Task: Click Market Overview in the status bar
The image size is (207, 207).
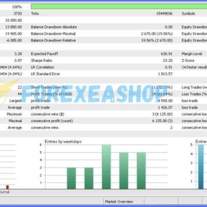Action: tap(119, 202)
